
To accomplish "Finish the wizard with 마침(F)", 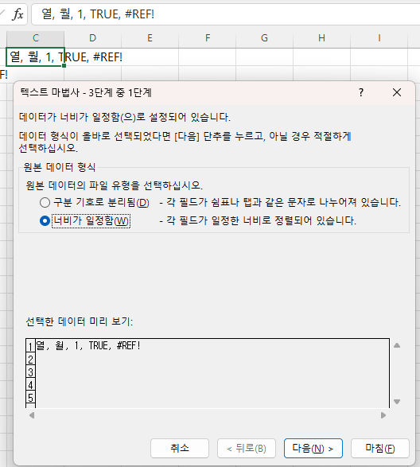I will tap(380, 448).
